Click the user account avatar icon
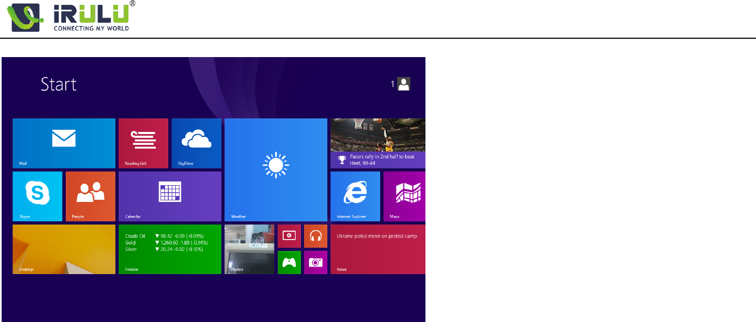The image size is (756, 322). tap(404, 83)
